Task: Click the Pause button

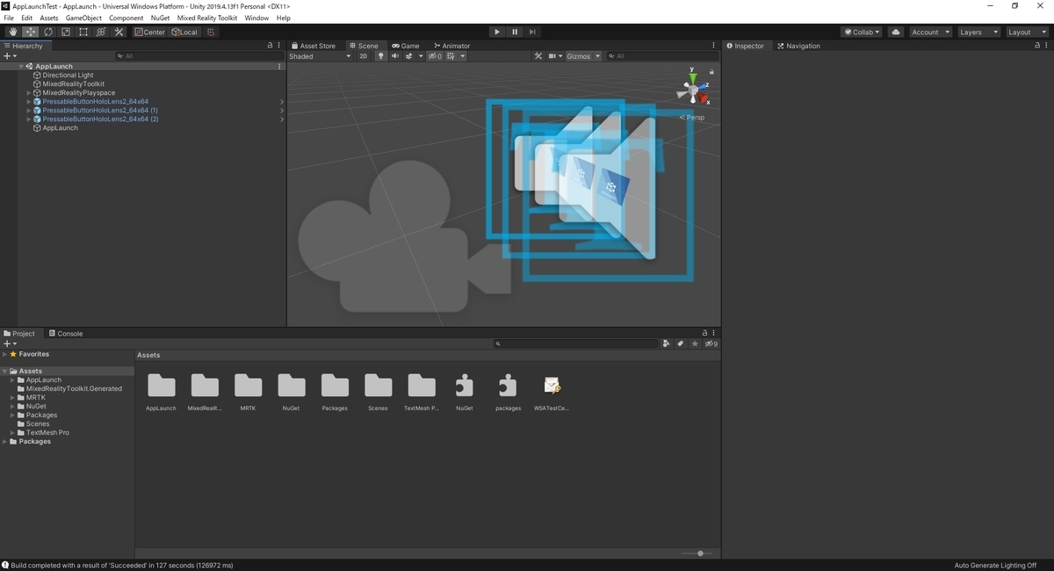Action: [515, 32]
